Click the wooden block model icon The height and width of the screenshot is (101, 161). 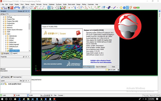[130, 8]
